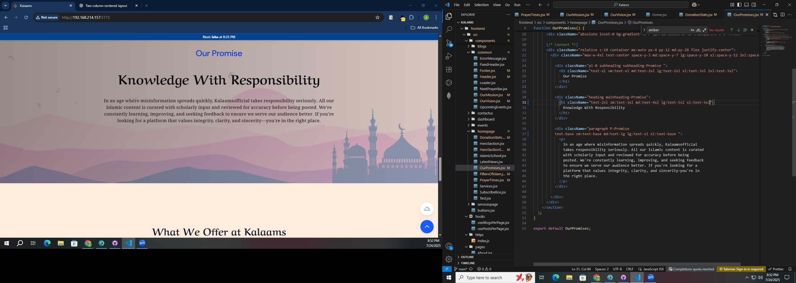Open Customize Layout in VS Code title bar
The height and width of the screenshot is (283, 796).
732,5
